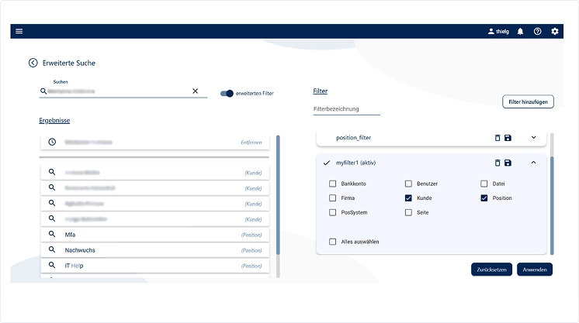This screenshot has width=579, height=323.
Task: Collapse the myfilter1 panel
Action: point(533,162)
